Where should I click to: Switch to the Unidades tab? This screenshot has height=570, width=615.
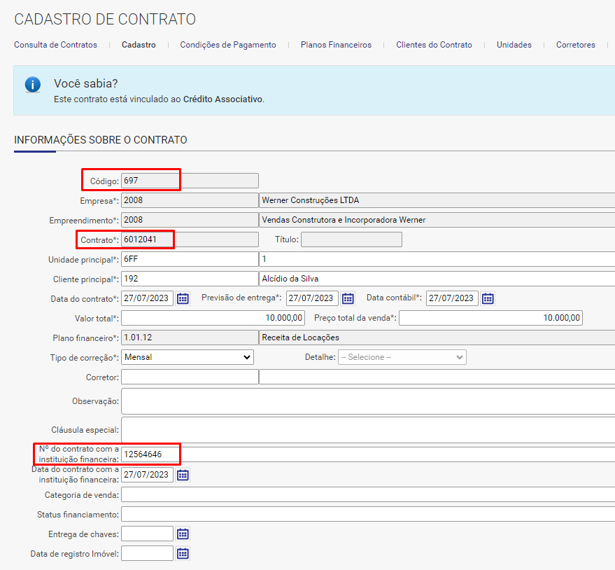[x=514, y=45]
